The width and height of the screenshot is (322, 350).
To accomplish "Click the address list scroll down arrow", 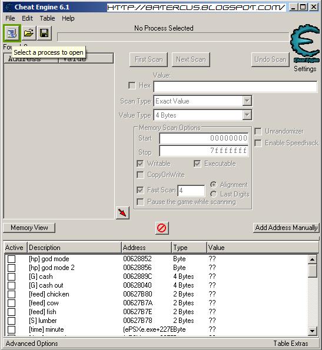I will click(x=312, y=331).
